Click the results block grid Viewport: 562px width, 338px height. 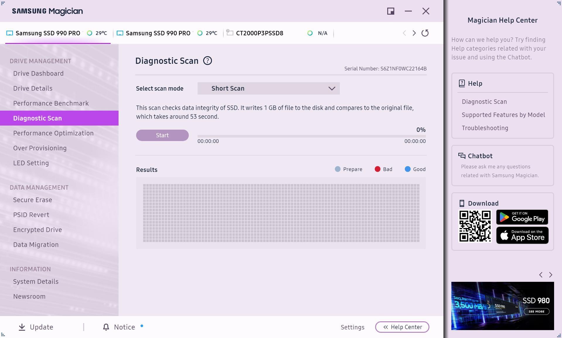[x=281, y=213]
